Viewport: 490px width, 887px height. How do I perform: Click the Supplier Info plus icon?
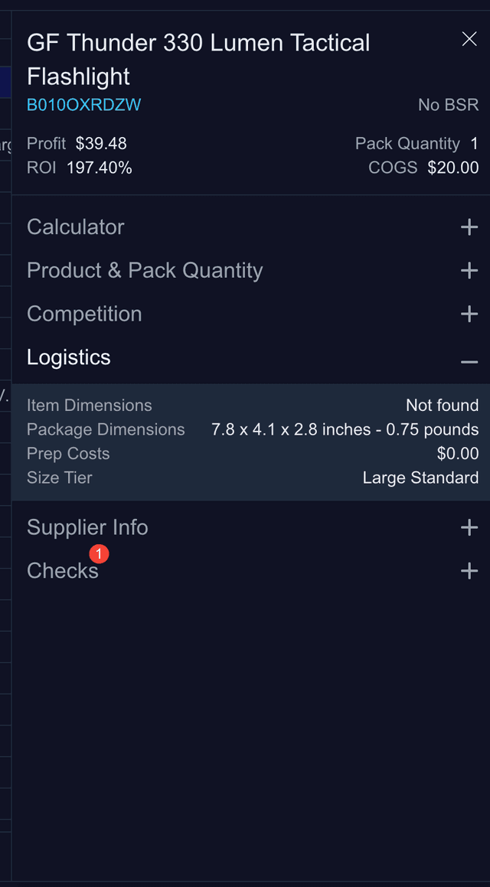click(469, 527)
